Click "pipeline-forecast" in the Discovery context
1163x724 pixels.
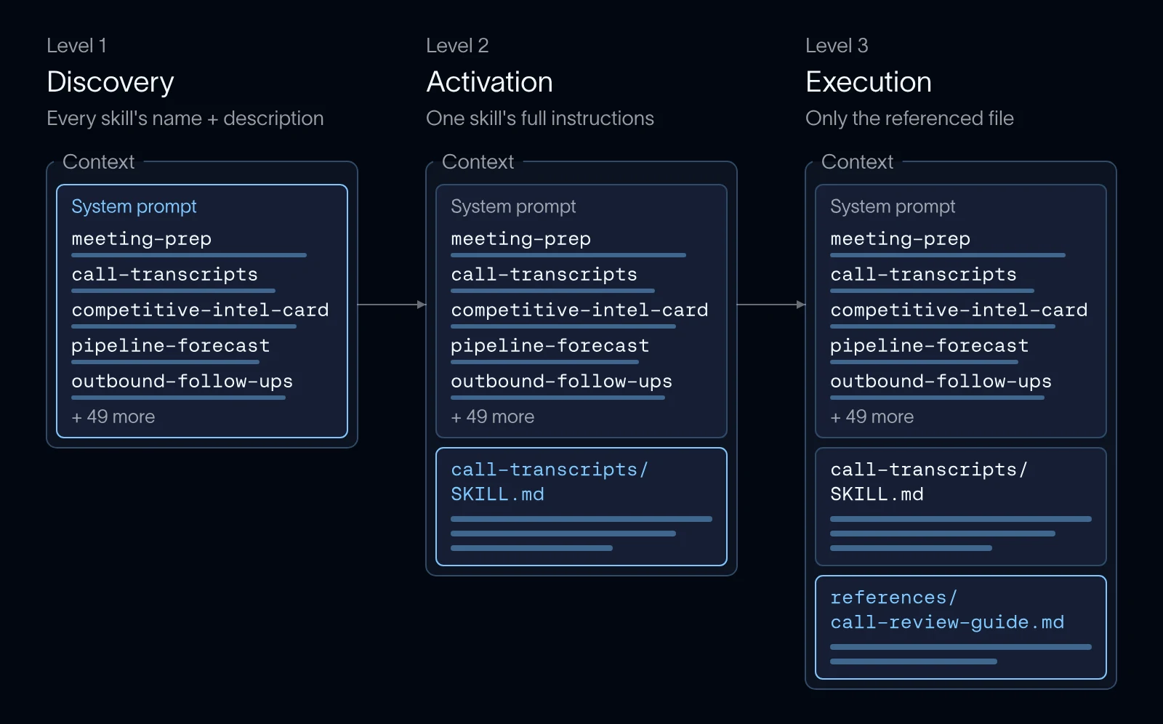click(171, 345)
